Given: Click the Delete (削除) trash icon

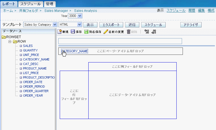Looking at the screenshot, I should pyautogui.click(x=129, y=32).
